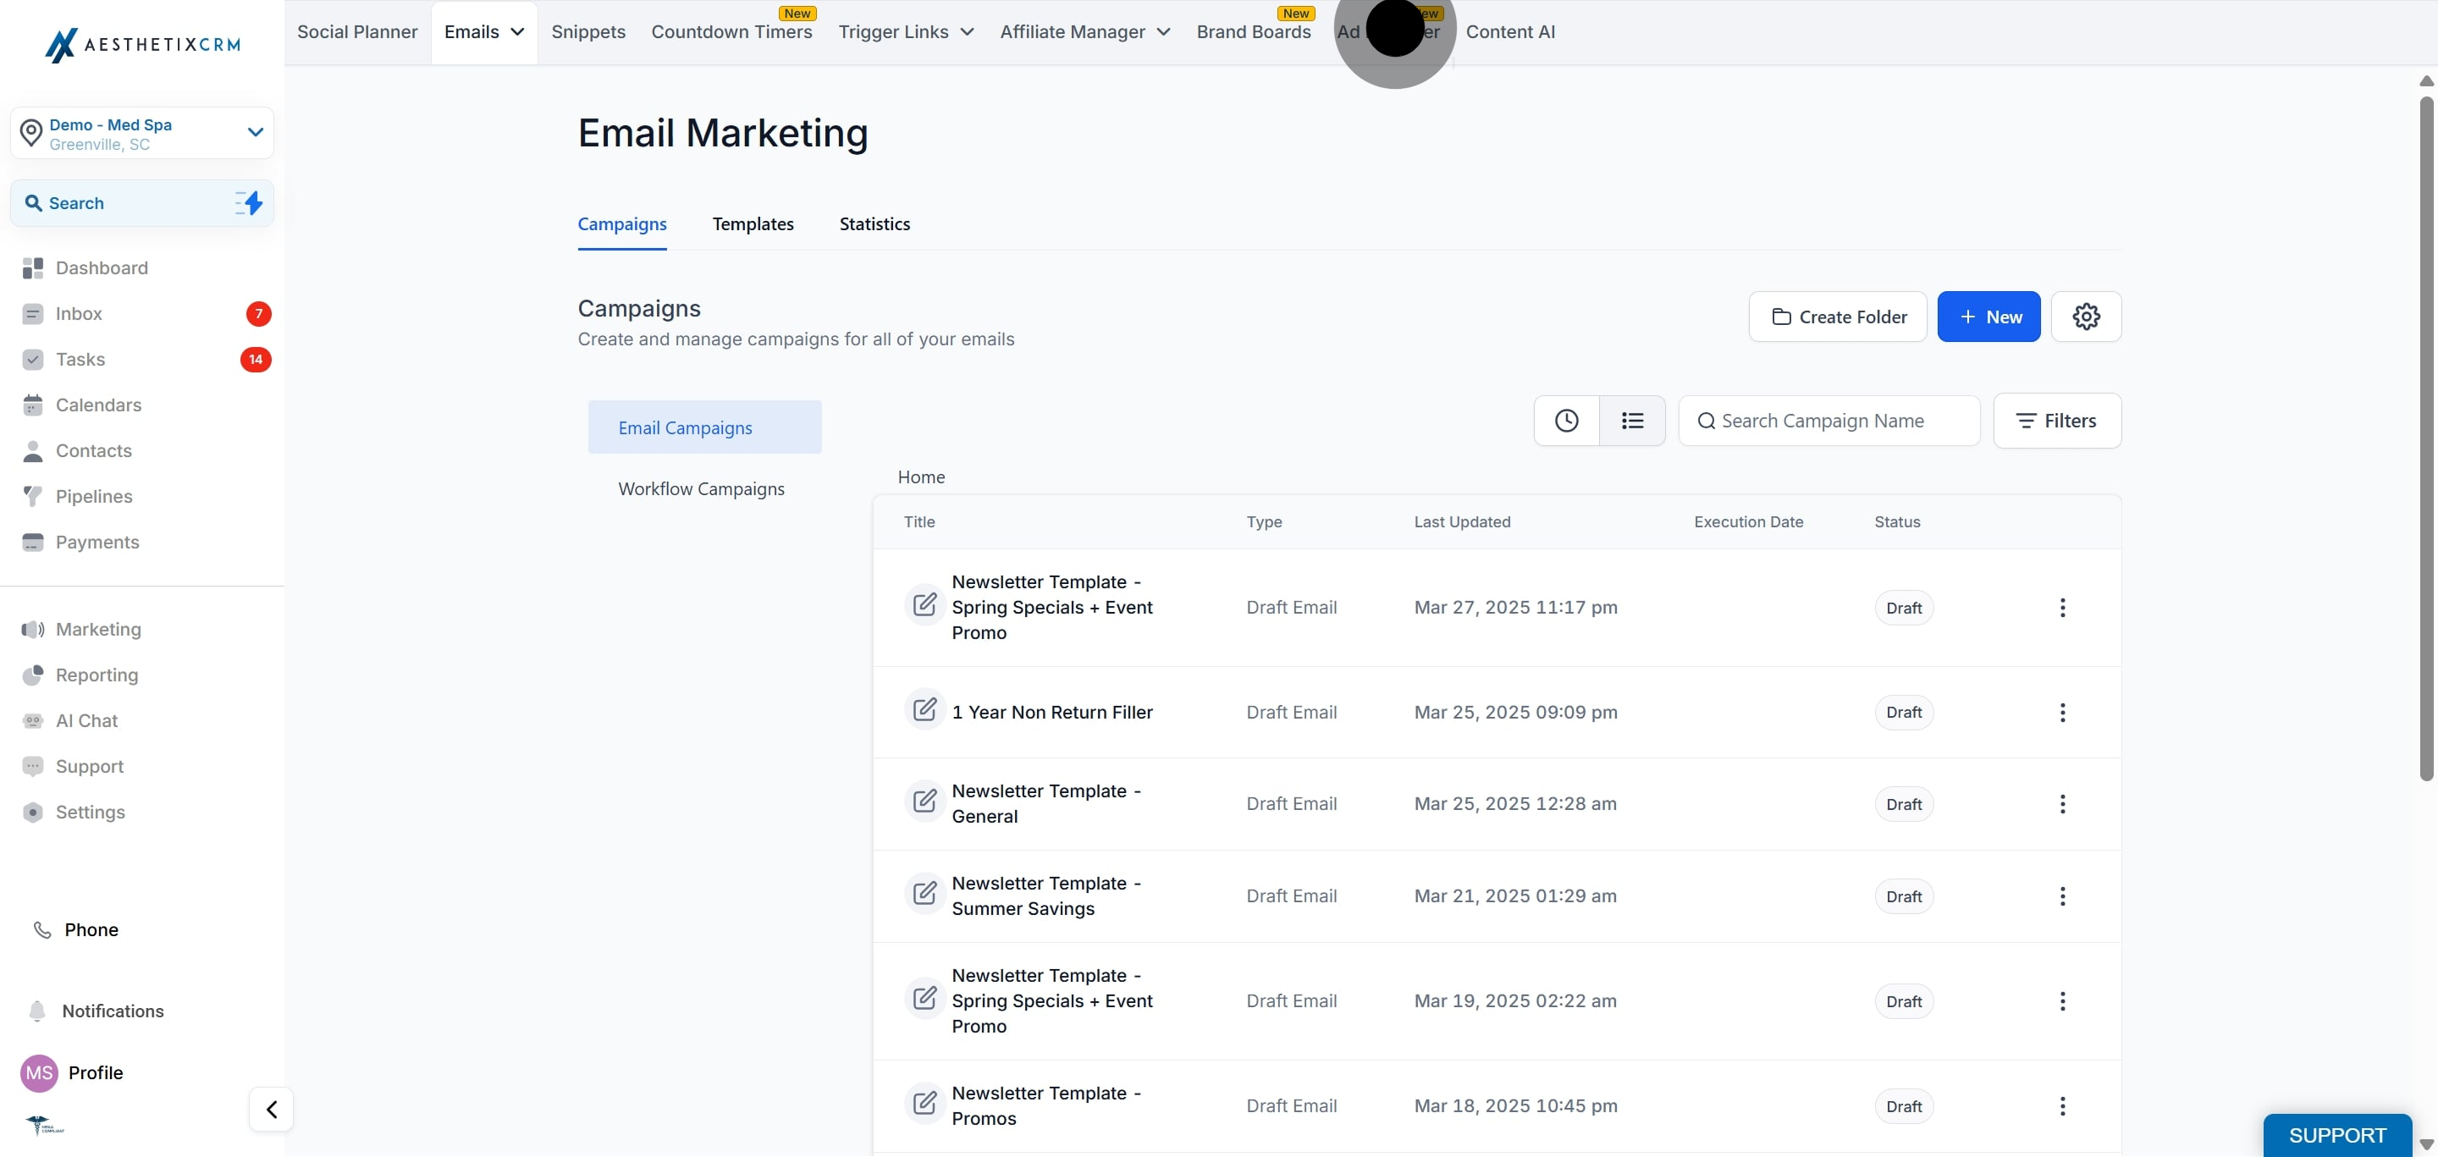This screenshot has height=1157, width=2438.
Task: Switch to the Statistics tab
Action: pos(874,224)
